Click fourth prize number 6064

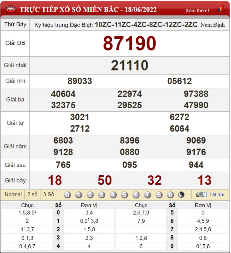(x=180, y=129)
